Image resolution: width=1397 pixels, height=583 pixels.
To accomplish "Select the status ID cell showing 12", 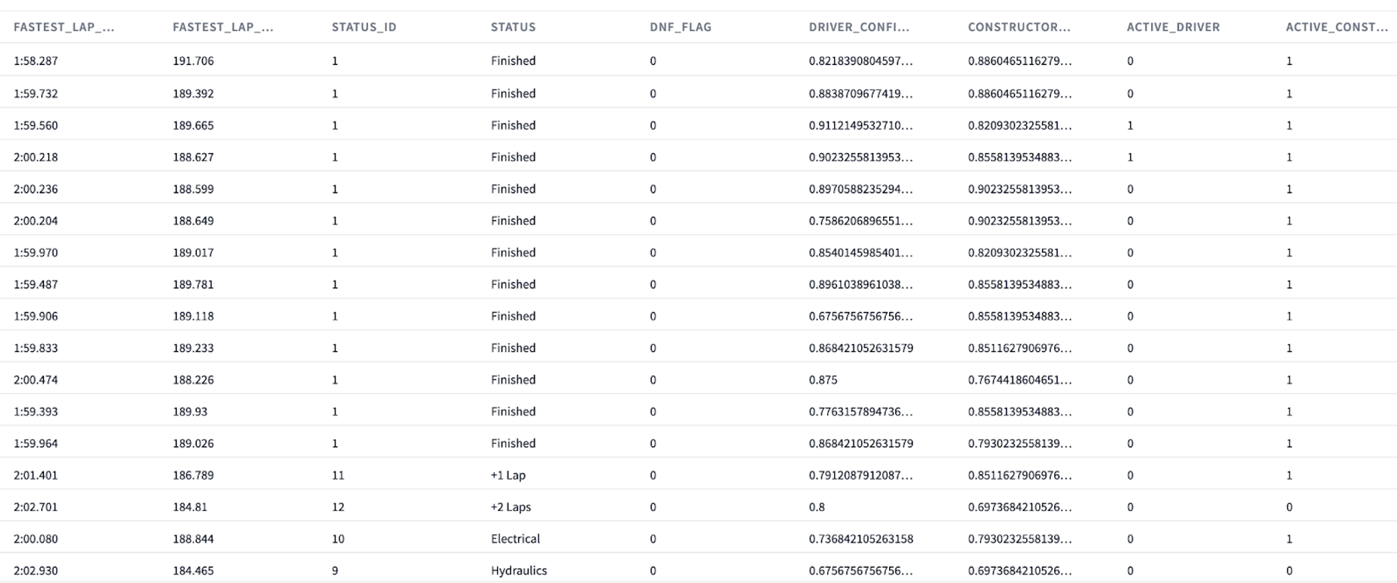I will pyautogui.click(x=338, y=507).
